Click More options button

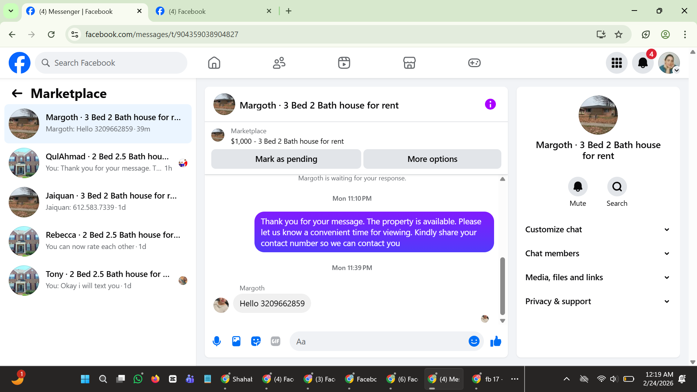click(x=432, y=159)
